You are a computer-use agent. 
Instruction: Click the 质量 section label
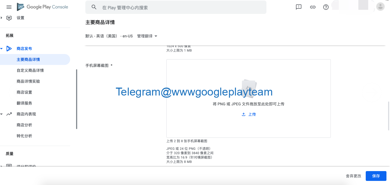(x=10, y=154)
